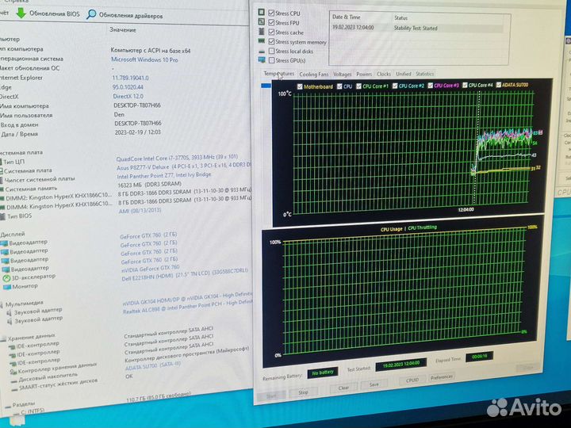Switch to the Temperatures tab
This screenshot has height=428, width=571.
279,74
